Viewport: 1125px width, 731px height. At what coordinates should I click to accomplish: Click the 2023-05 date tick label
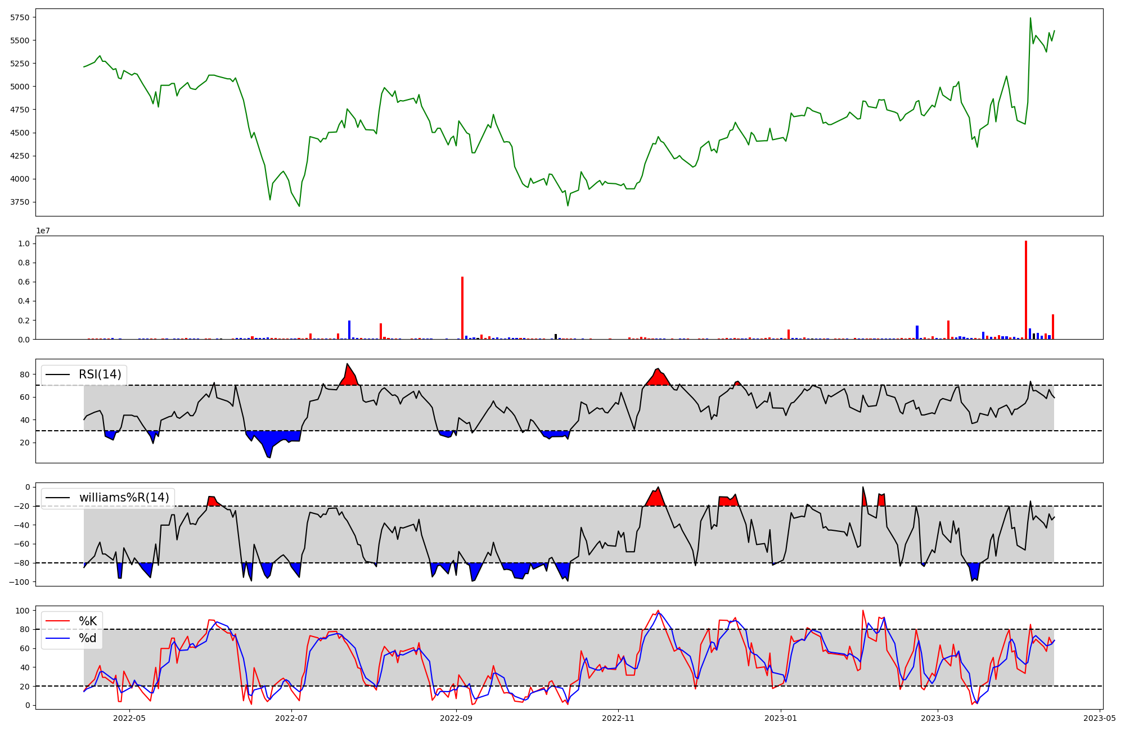coord(1100,718)
